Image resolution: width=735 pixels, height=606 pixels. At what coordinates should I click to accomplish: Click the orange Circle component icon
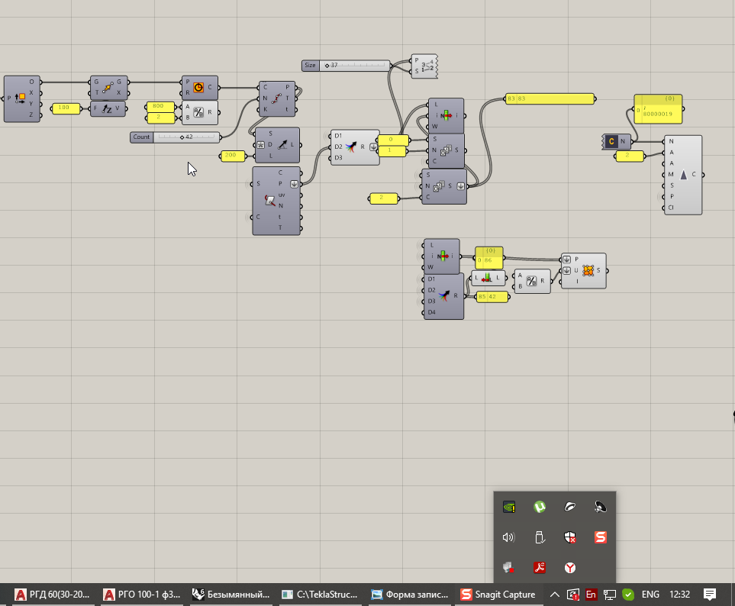pos(198,87)
